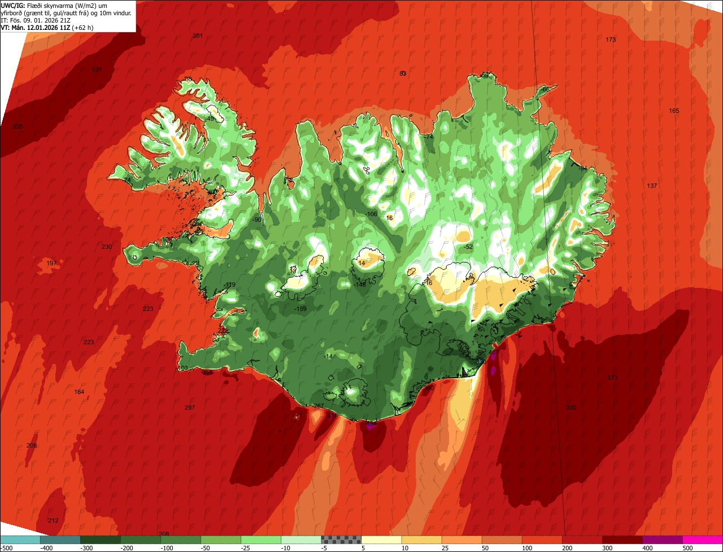Click the red-orange swatch between 100 and 200
Viewport: 723px width, 552px height.
pyautogui.click(x=542, y=540)
